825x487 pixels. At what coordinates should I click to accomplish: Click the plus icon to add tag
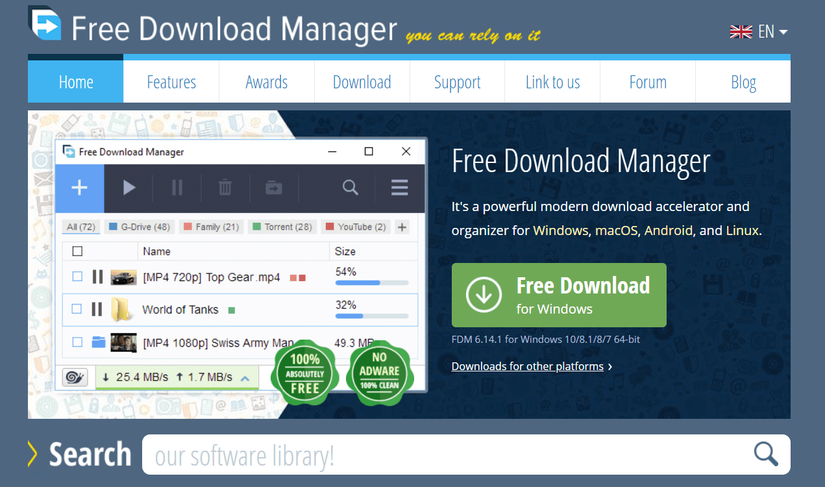click(402, 227)
